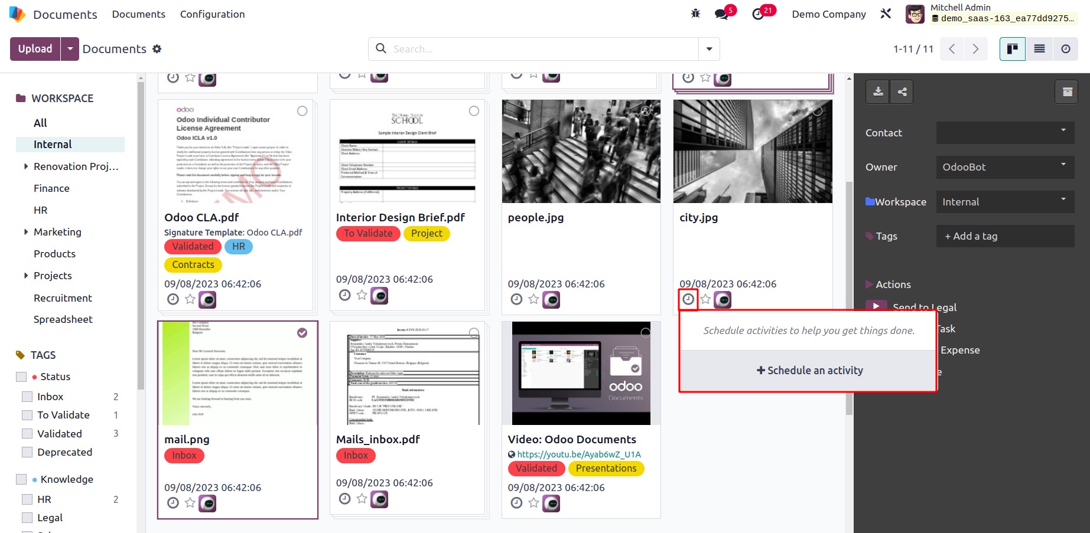This screenshot has height=533, width=1090.
Task: Select the Interior Design Brief.pdf card circle
Action: coord(474,111)
